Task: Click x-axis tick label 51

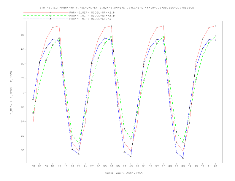Action: (144, 166)
